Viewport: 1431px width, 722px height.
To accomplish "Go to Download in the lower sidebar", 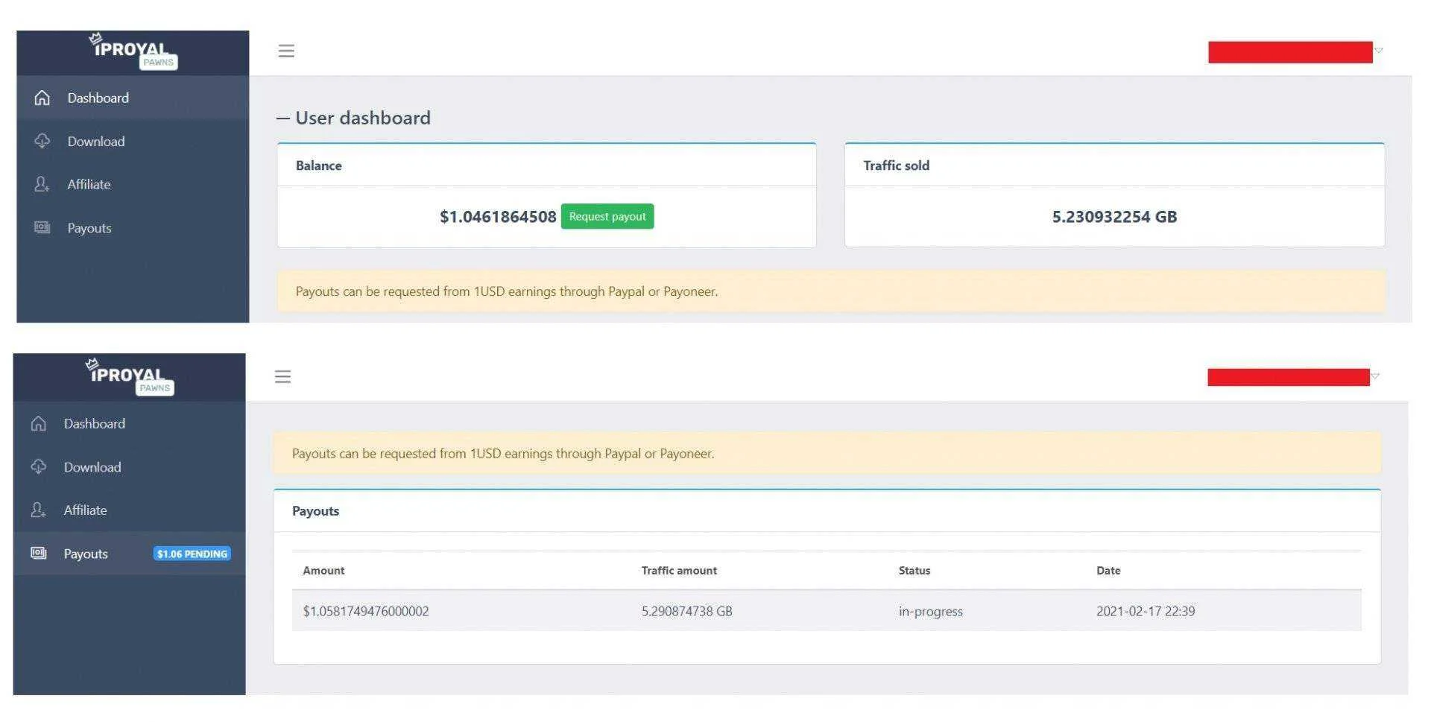I will click(x=129, y=466).
